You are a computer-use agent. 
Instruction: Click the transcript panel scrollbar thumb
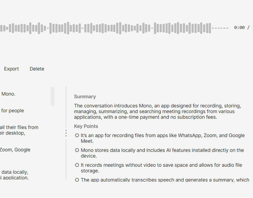tap(53, 96)
